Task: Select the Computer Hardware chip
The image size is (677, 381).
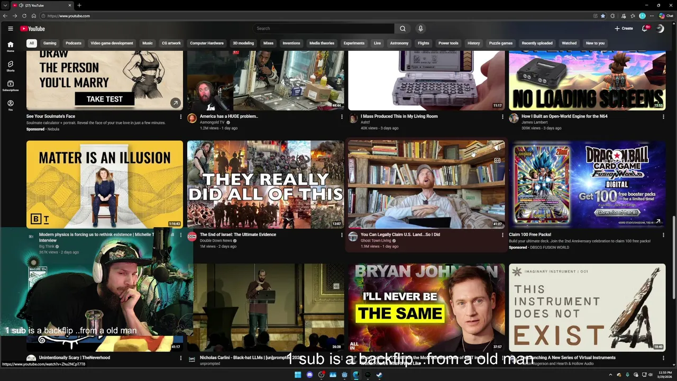Action: 207,43
